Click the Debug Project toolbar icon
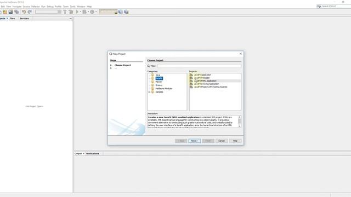Viewport: 351px width, 197px height. [84, 12]
